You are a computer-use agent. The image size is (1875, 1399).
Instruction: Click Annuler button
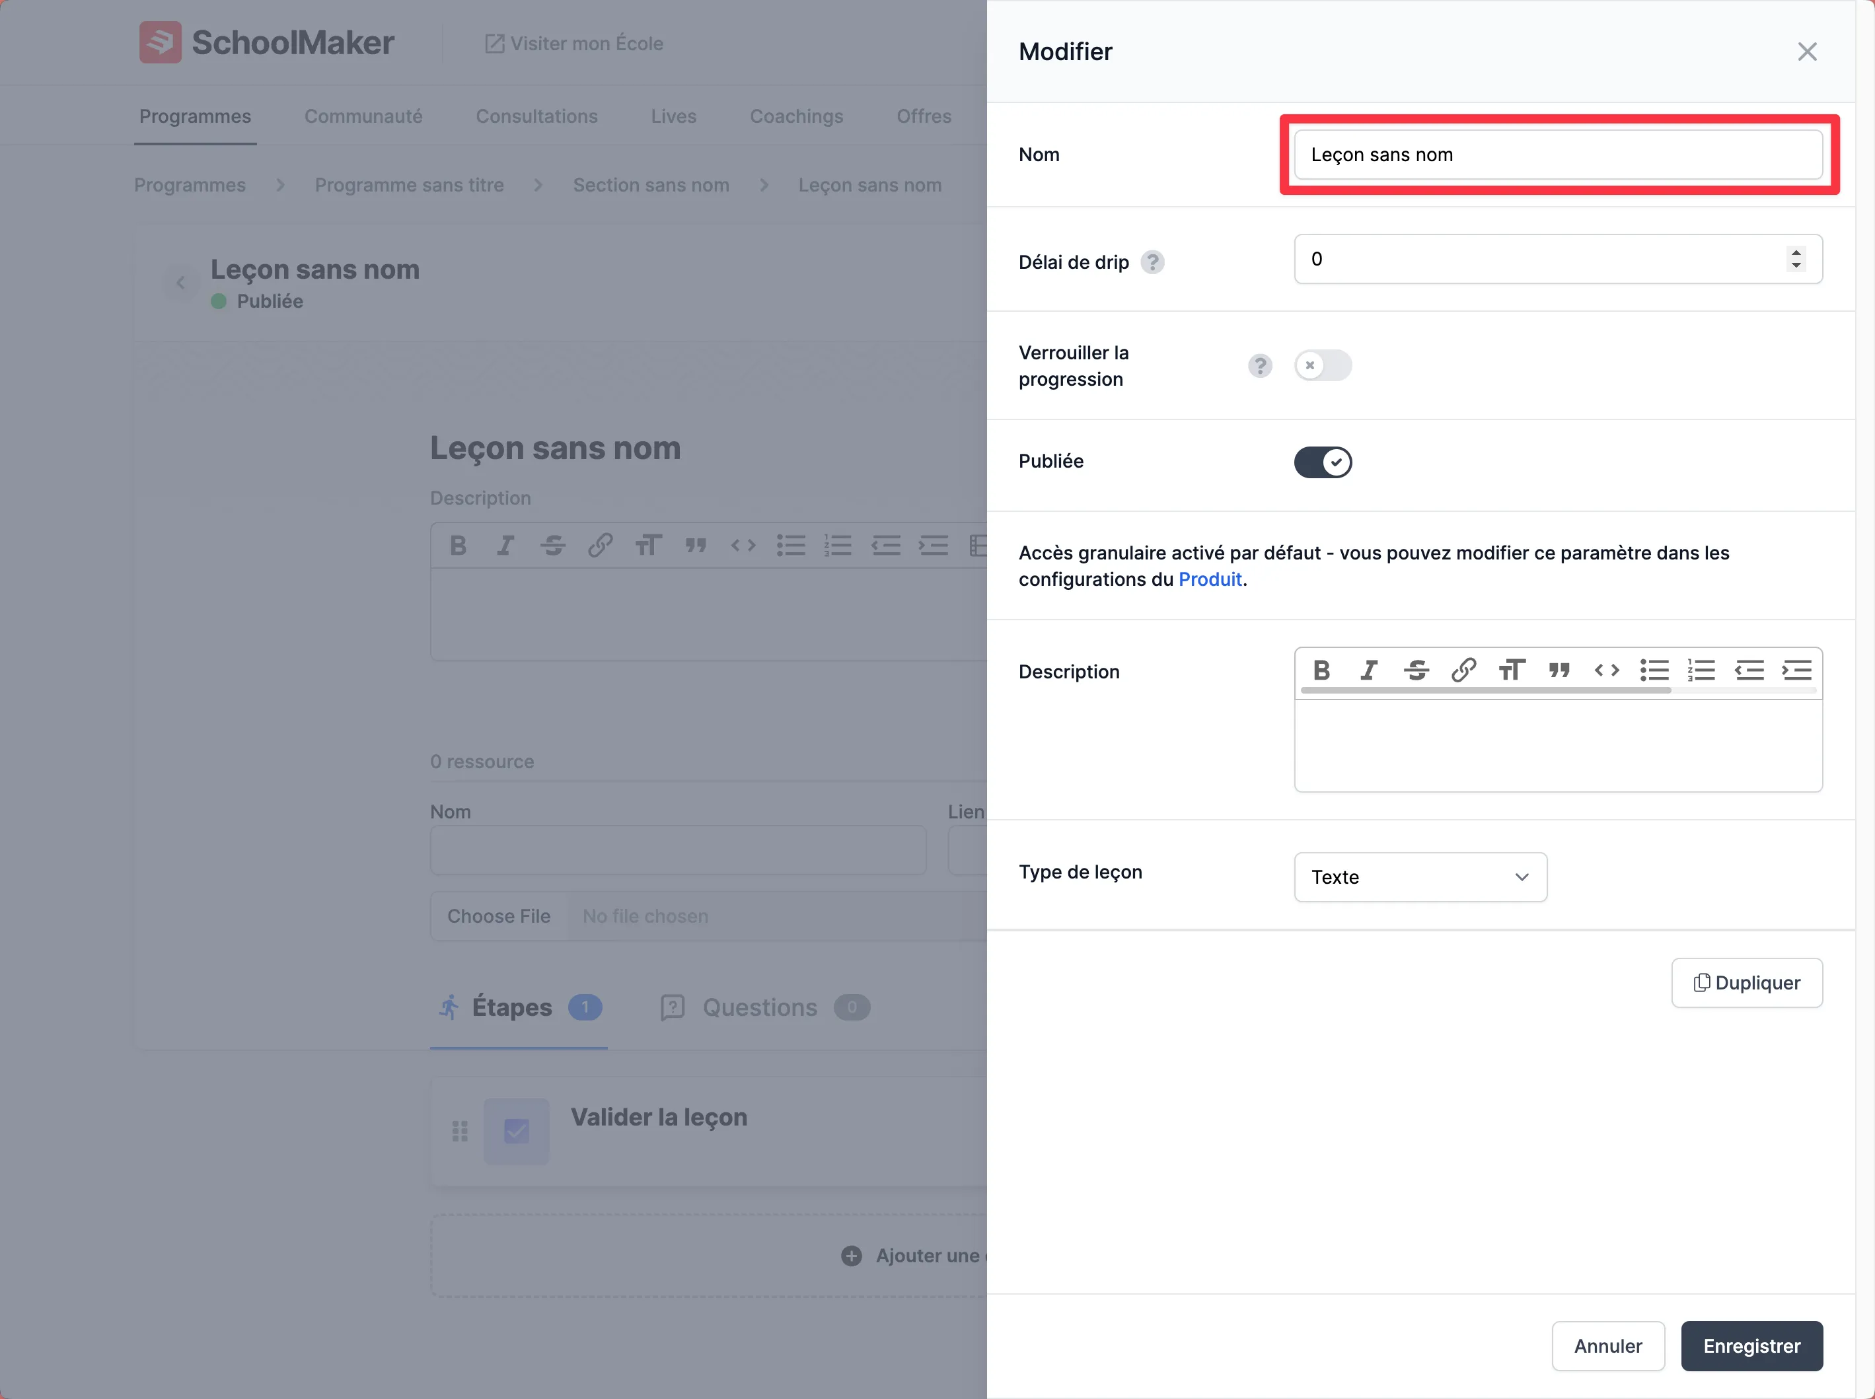point(1607,1345)
